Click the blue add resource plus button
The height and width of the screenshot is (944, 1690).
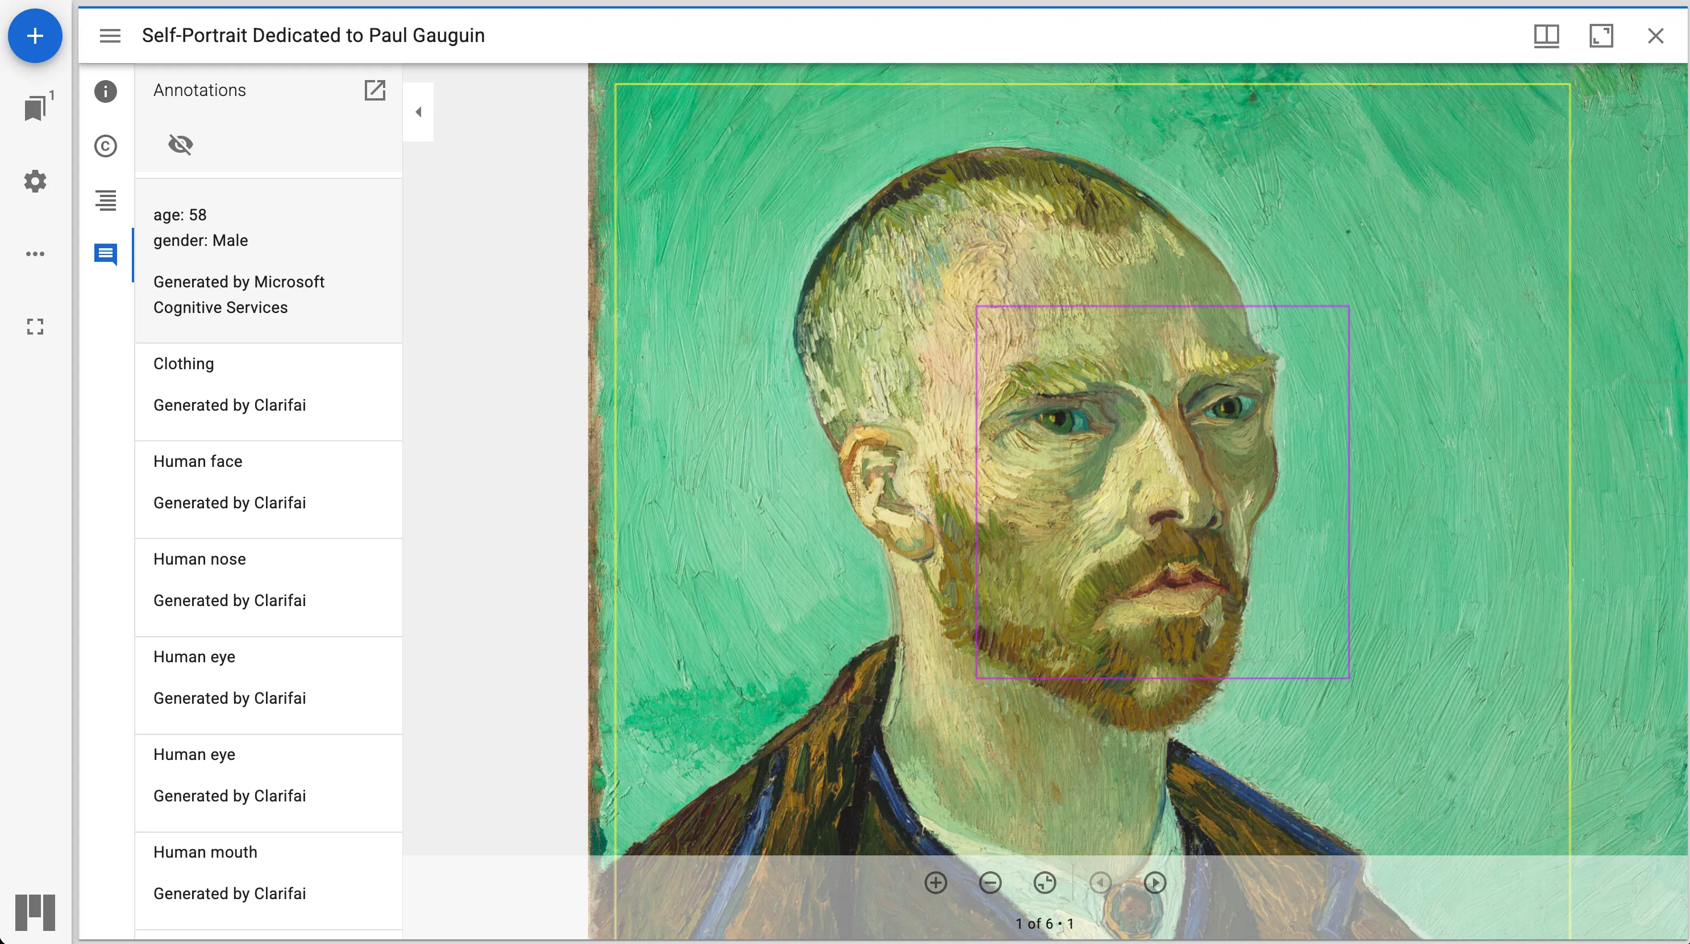pyautogui.click(x=35, y=35)
